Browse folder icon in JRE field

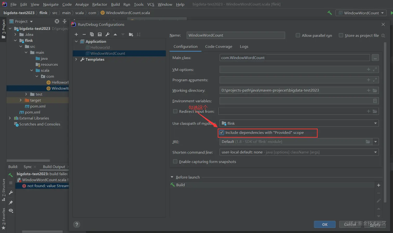click(368, 142)
